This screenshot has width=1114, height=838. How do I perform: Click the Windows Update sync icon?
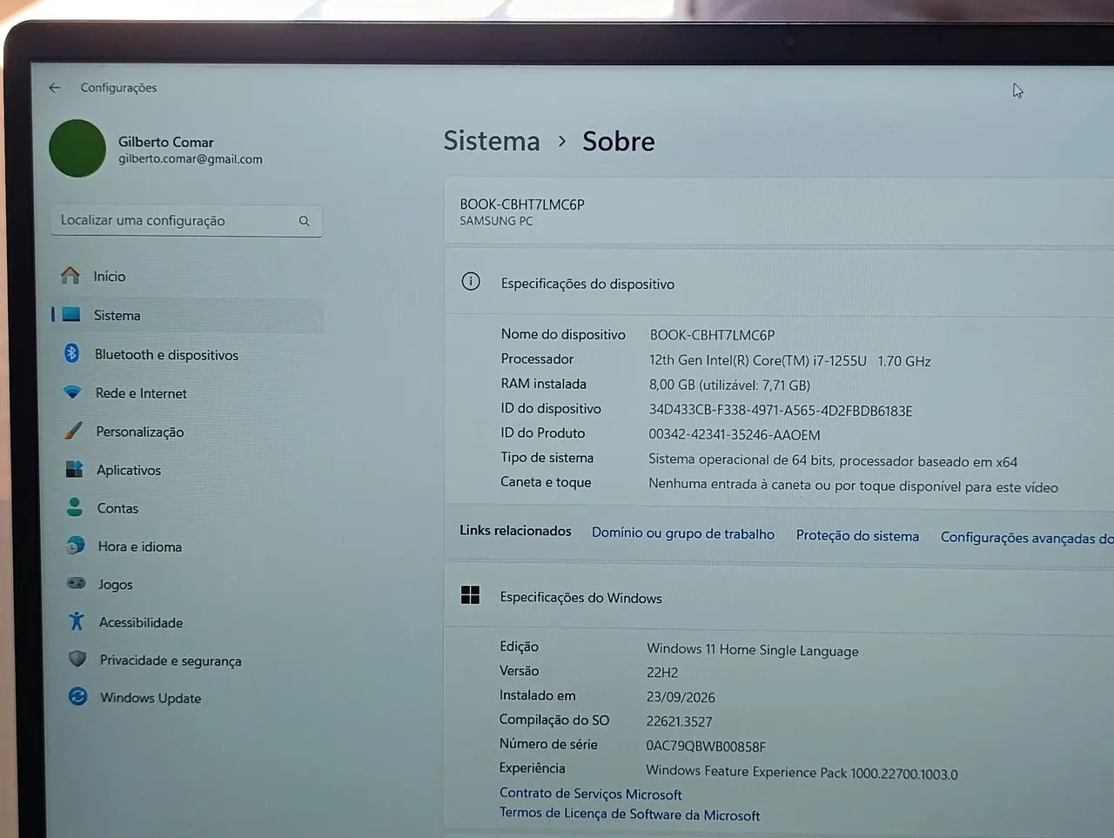pos(78,696)
